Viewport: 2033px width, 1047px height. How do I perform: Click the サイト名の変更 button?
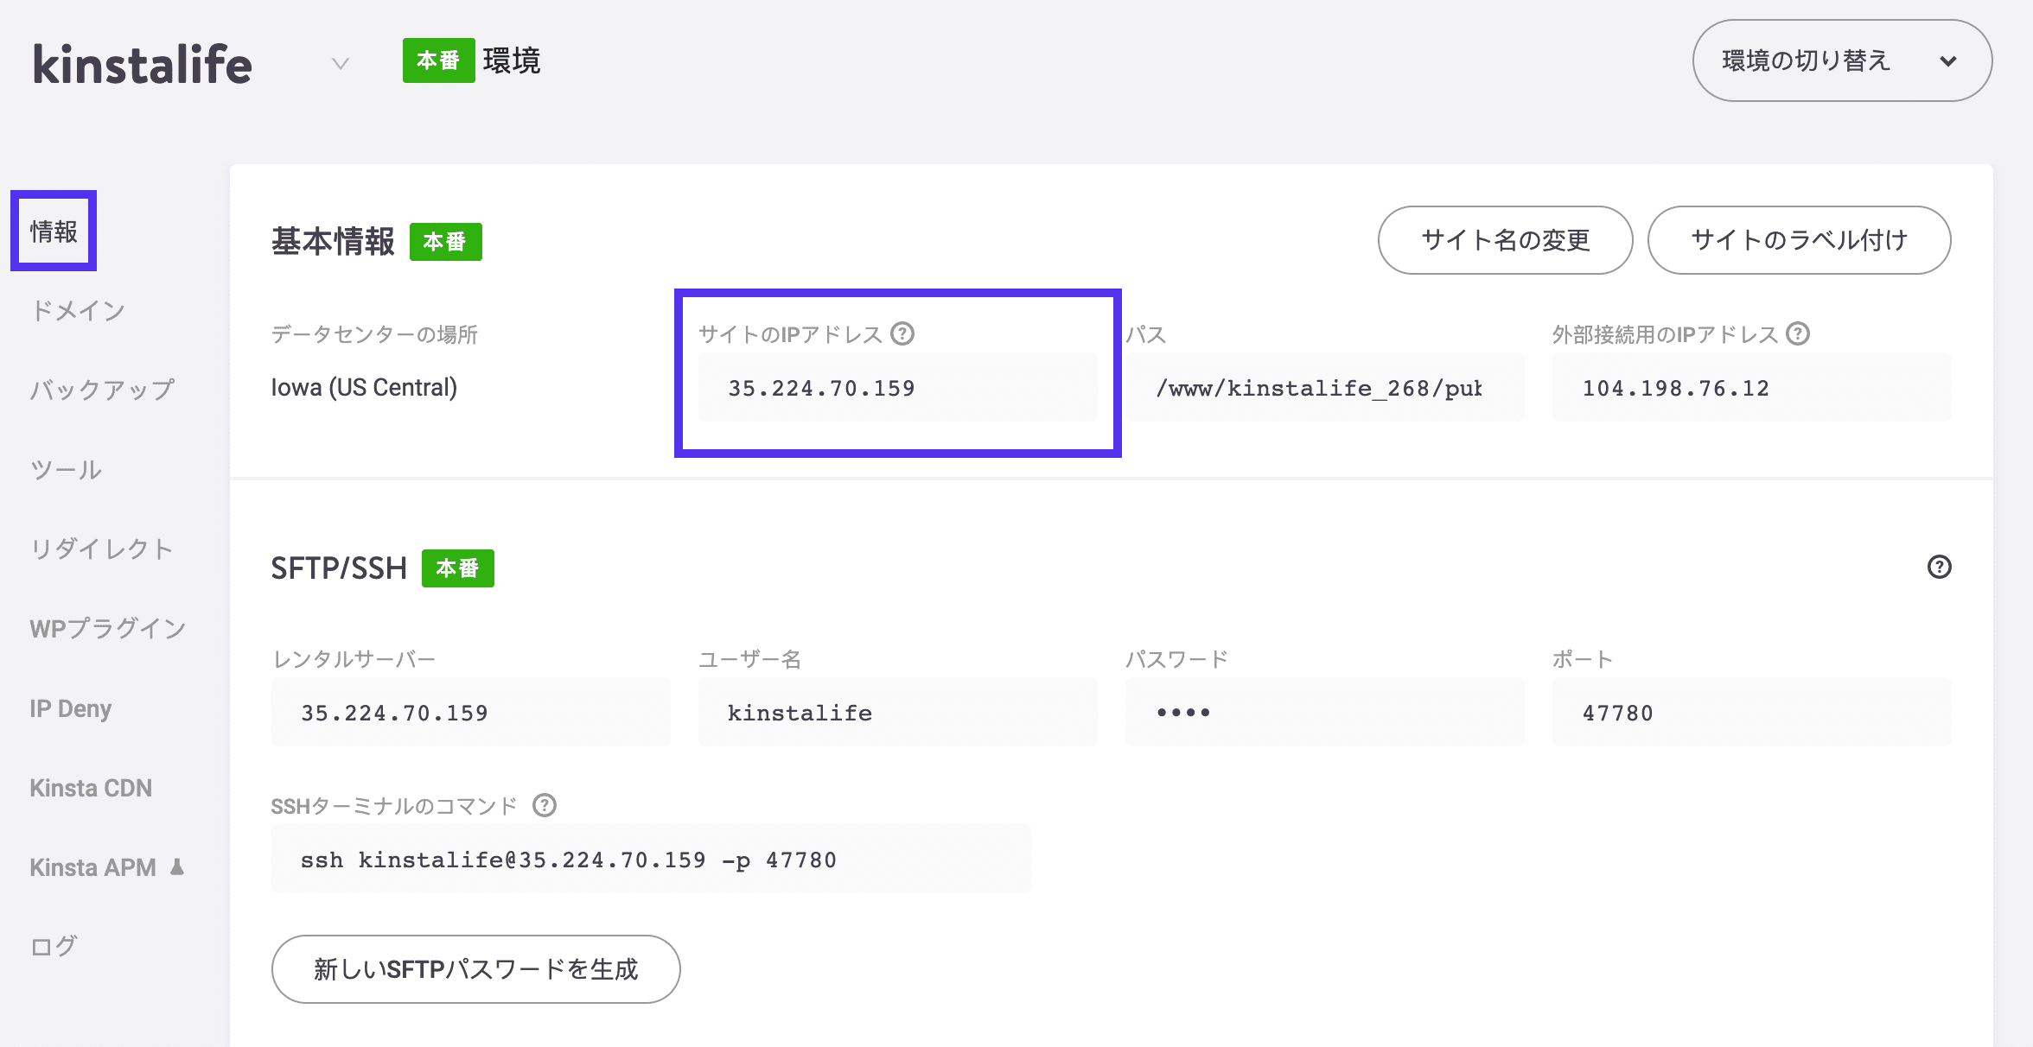[1504, 240]
